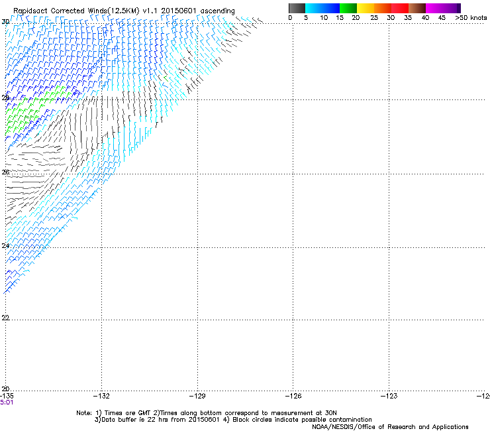490x431 pixels.
Task: Click the '40' label under the color bar
Action: pyautogui.click(x=425, y=18)
